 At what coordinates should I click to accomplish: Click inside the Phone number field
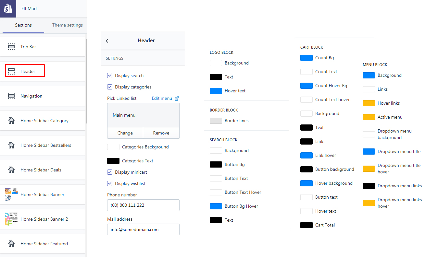[x=143, y=205]
